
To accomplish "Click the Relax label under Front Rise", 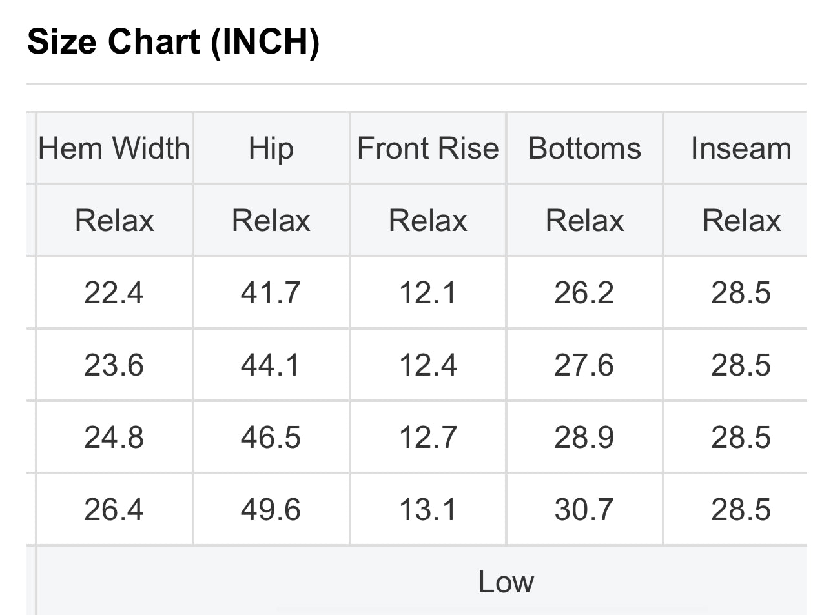I will (x=428, y=221).
